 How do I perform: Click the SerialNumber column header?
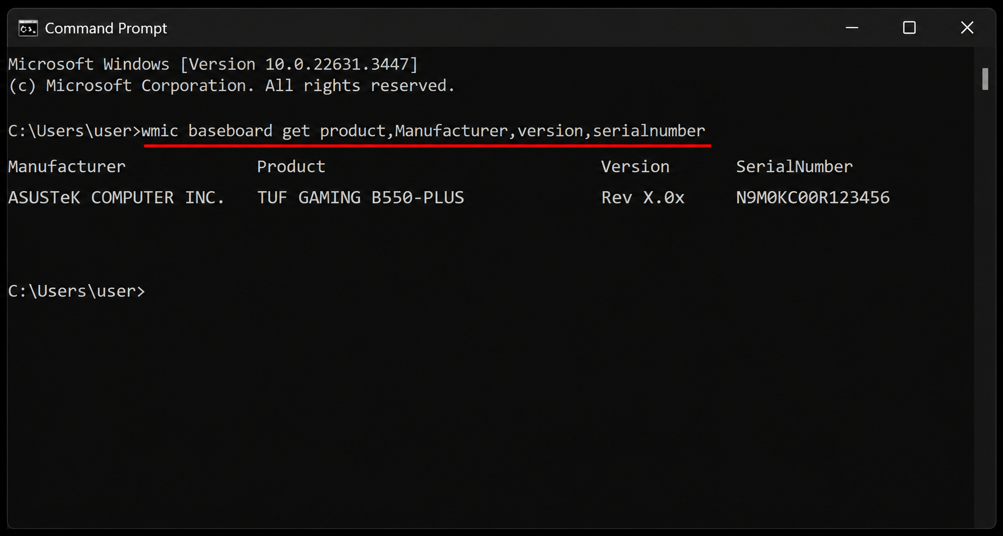coord(794,167)
